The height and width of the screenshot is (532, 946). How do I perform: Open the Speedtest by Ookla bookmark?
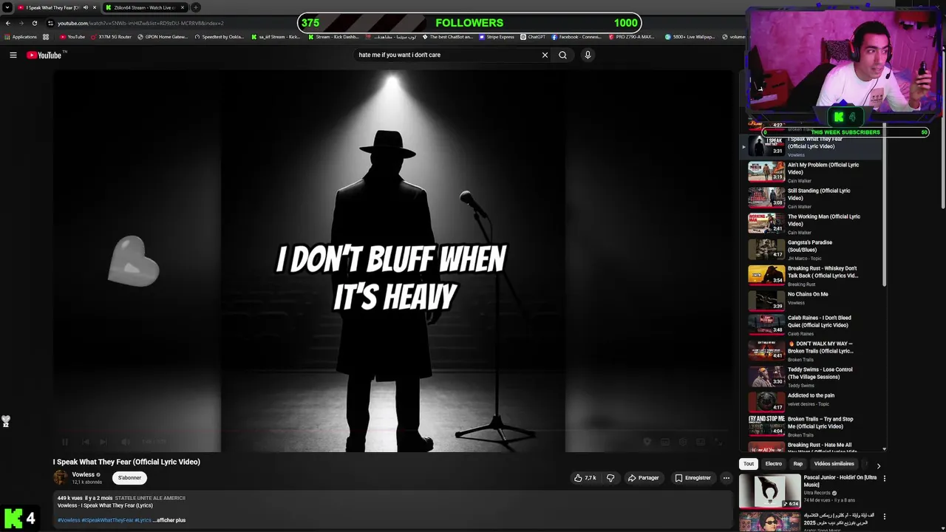[219, 37]
